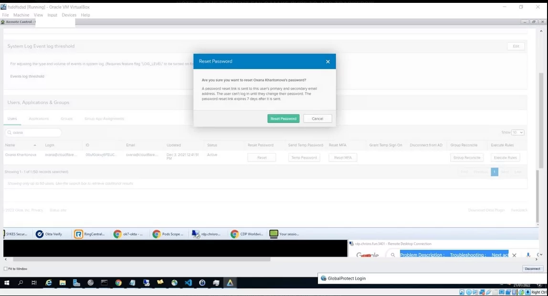This screenshot has width=548, height=296.
Task: Click the microphone icon in the RDP search bar
Action: [528, 255]
